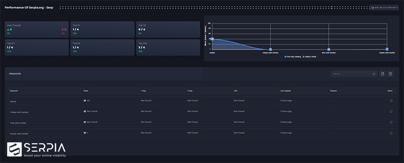Click the Serpia logo
404x163 pixels.
(36, 150)
